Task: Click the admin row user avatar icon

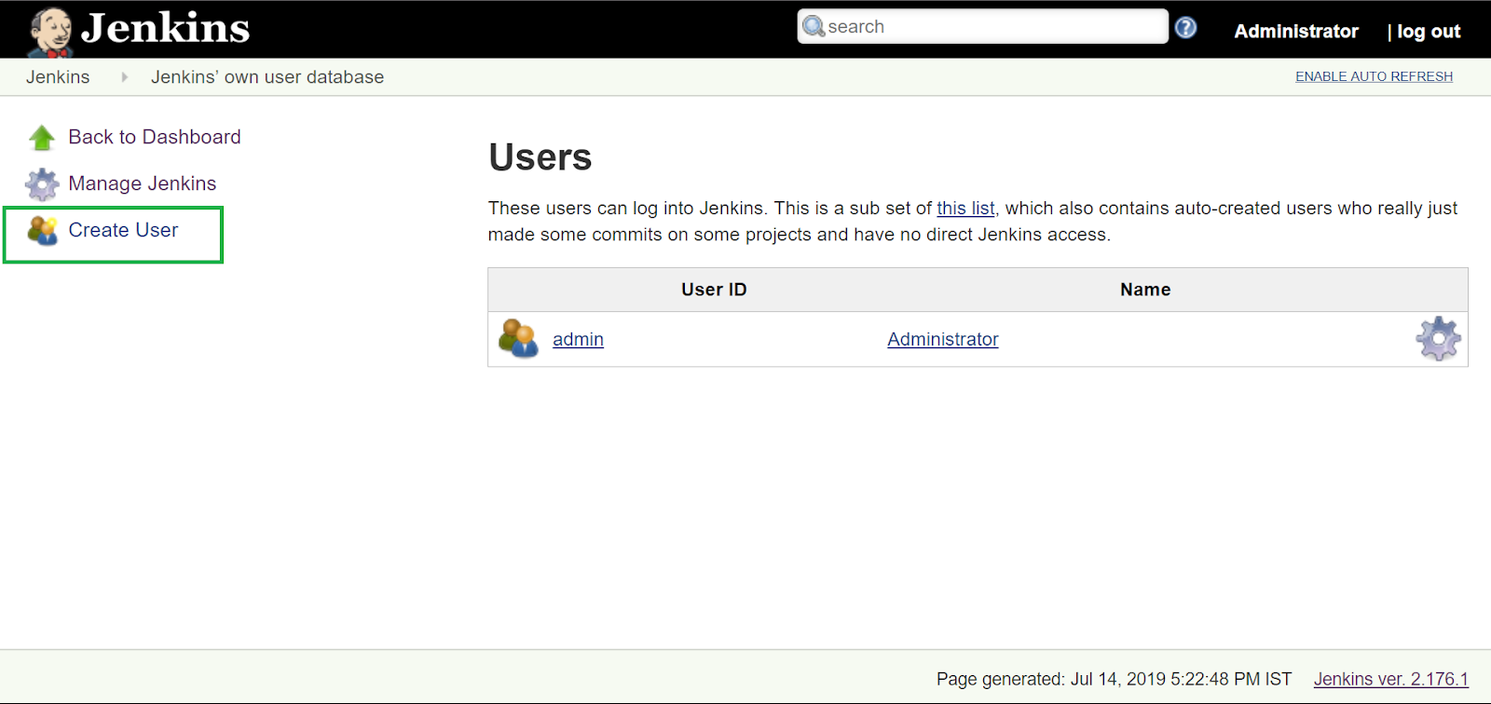Action: 518,338
